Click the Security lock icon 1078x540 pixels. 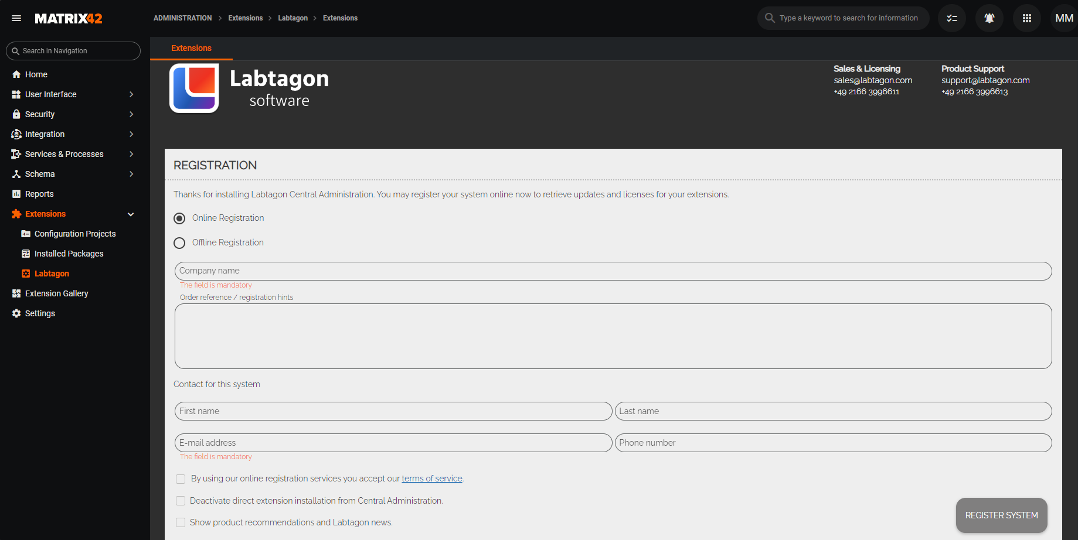(16, 114)
